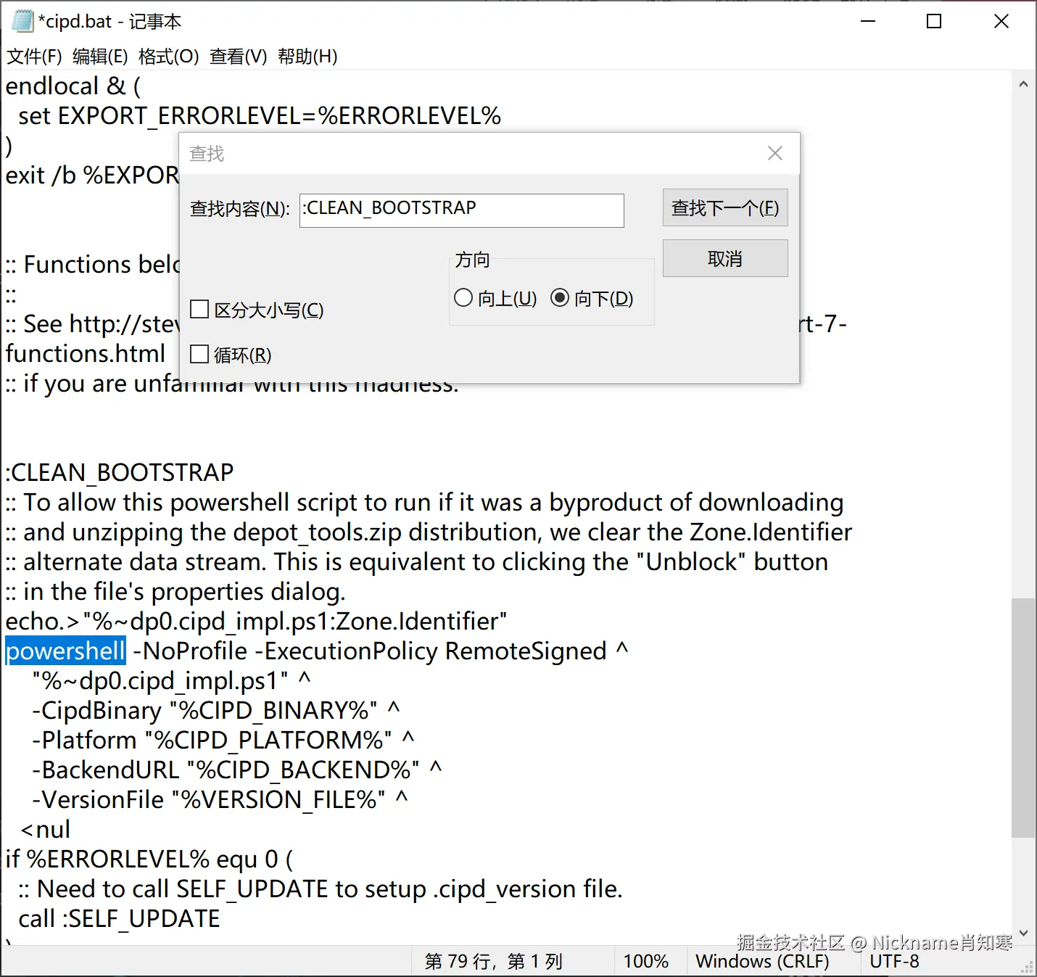The image size is (1037, 977).
Task: Click the 'endlocal & (' line
Action: [x=73, y=86]
